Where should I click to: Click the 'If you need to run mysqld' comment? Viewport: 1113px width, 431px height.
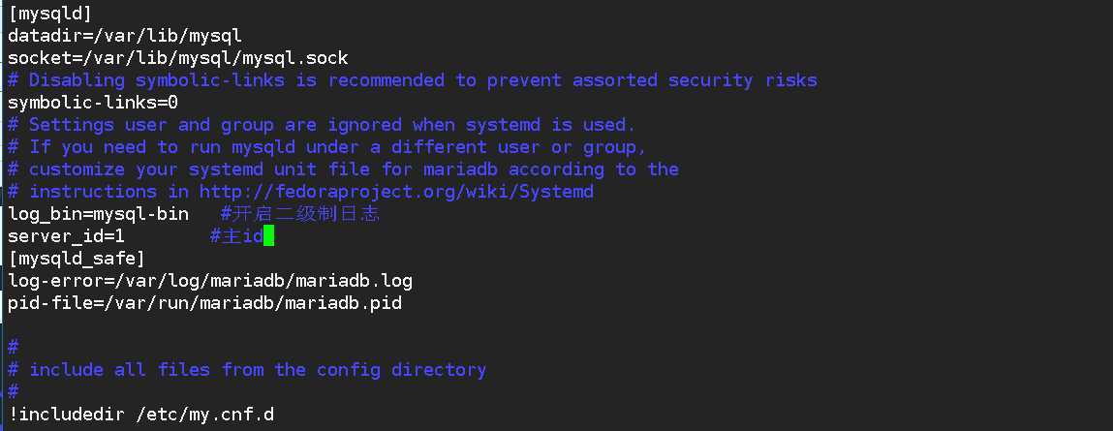tap(327, 147)
